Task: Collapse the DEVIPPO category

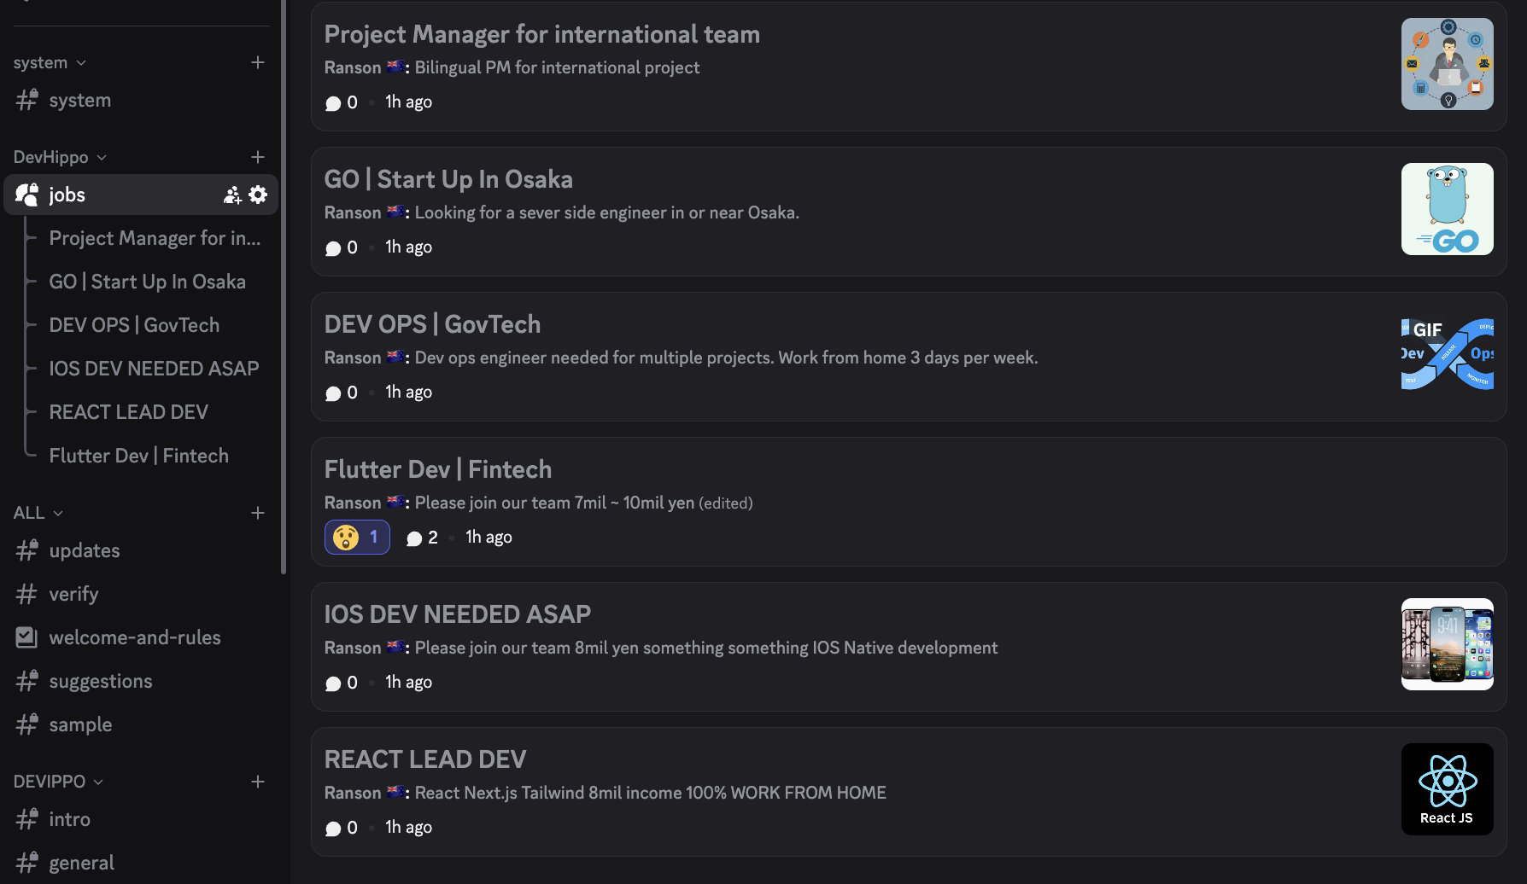Action: pos(58,782)
